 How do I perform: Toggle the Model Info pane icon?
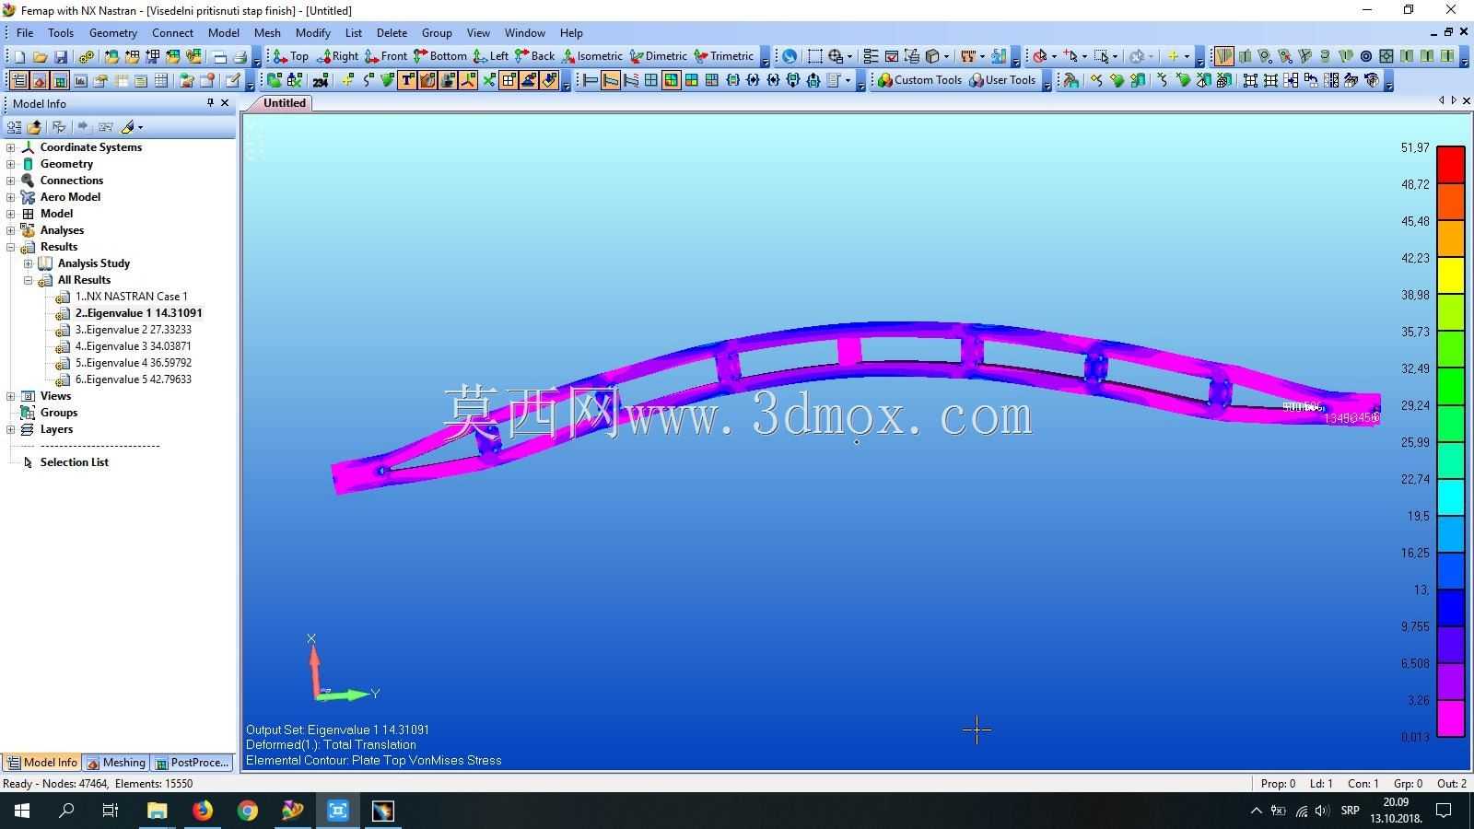(x=19, y=80)
